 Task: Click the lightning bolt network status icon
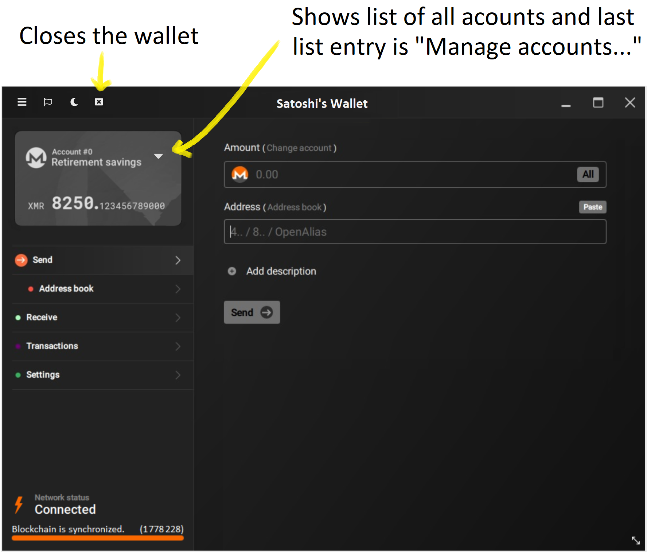tap(19, 505)
